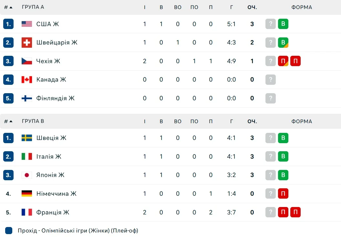Image resolution: width=341 pixels, height=237 pixels.
Task: Click the blue playoff legend square
Action: coord(9,231)
